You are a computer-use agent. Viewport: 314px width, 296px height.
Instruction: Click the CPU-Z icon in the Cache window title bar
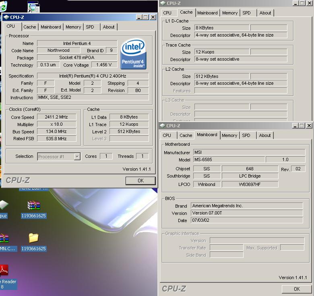163,3
